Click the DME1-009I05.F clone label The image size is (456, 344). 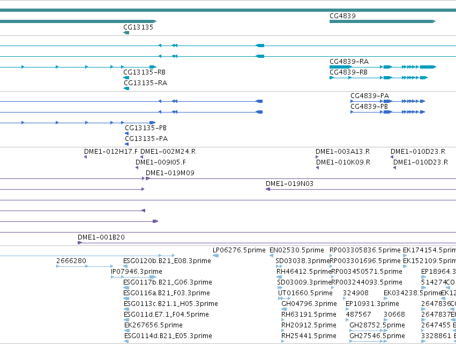click(161, 162)
